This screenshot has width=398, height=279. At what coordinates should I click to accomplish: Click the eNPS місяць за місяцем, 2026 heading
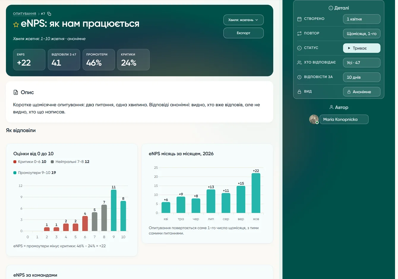[181, 154]
